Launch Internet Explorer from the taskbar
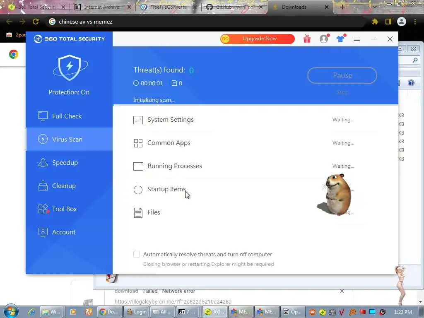This screenshot has height=318, width=424. tap(31, 312)
